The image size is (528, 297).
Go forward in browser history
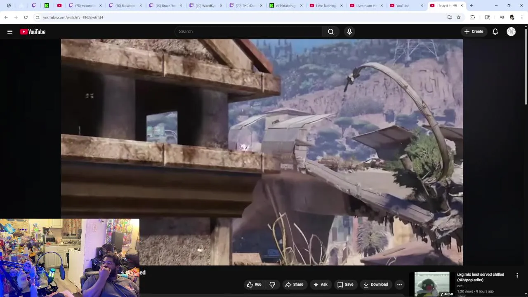[x=16, y=17]
